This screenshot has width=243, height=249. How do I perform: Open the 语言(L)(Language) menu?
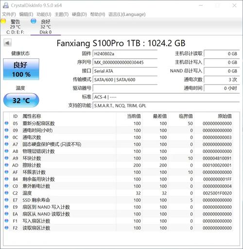point(127,14)
